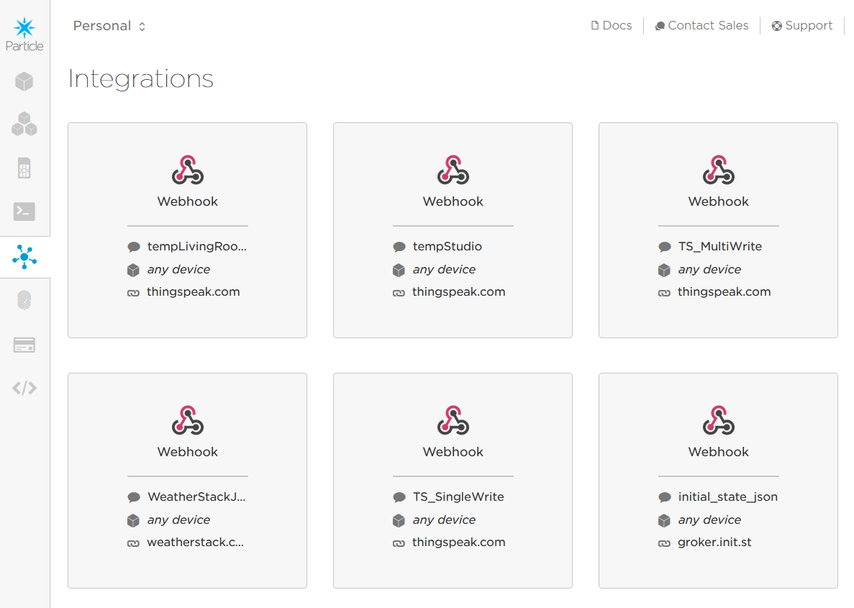
Task: Click thingspeak.com on tempLivingRoo... card
Action: [x=193, y=292]
